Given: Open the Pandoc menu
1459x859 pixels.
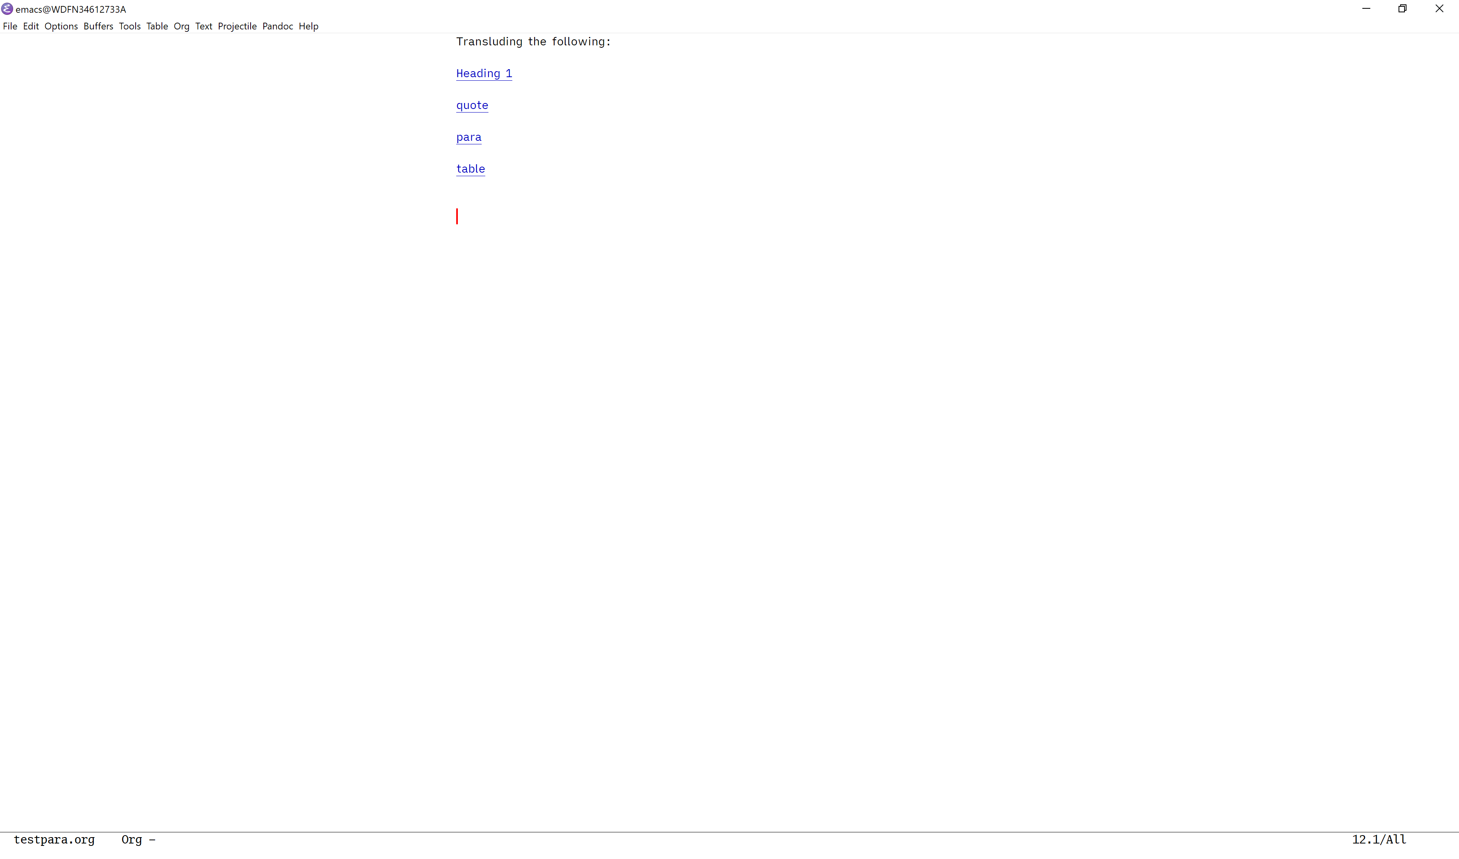Looking at the screenshot, I should (x=277, y=26).
